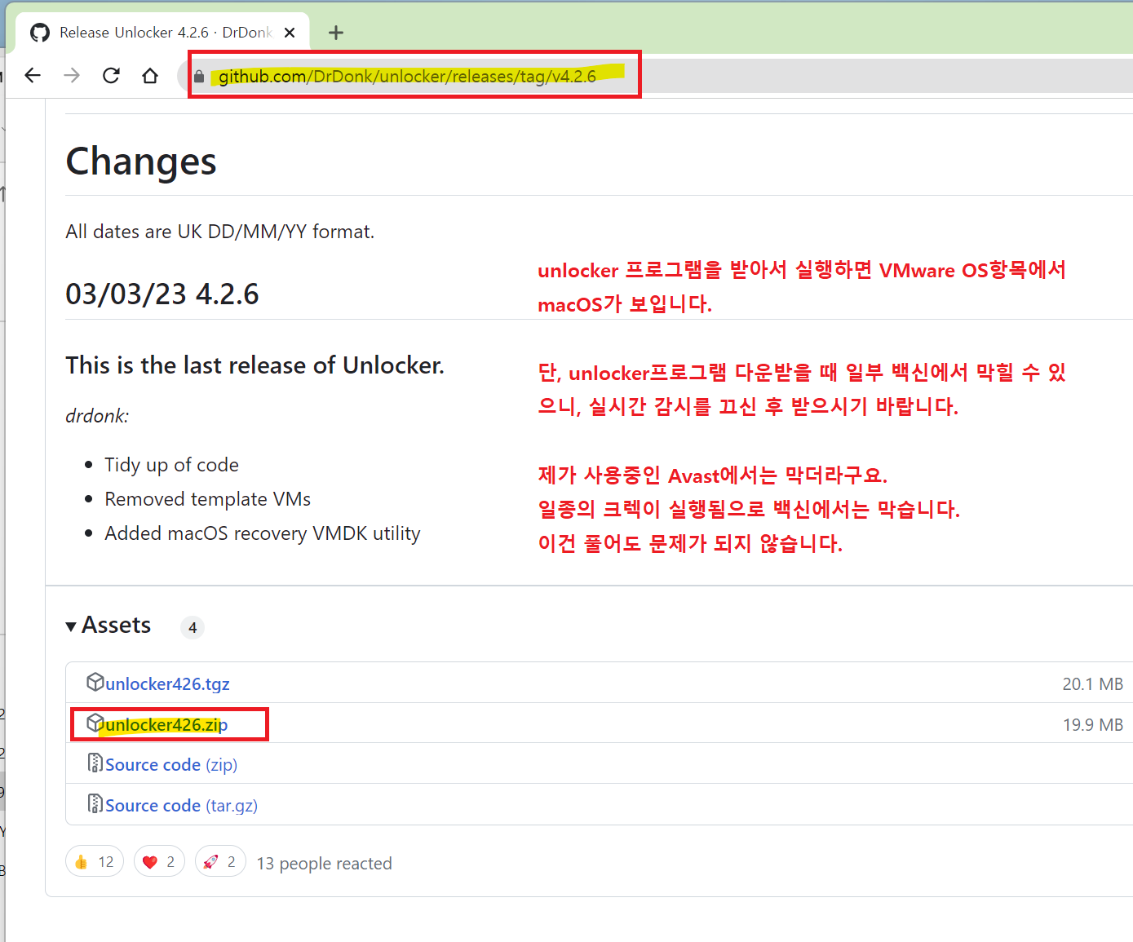Click package icon beside unlocker426.zip
The width and height of the screenshot is (1133, 942).
pos(95,723)
